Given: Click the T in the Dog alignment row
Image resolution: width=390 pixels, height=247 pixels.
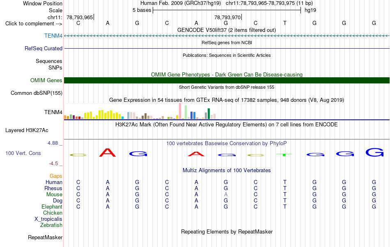Looking at the screenshot, I should click(285, 200).
